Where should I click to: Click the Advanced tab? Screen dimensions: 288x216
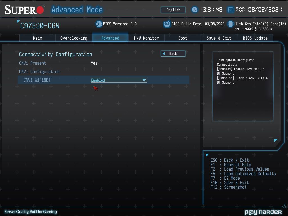point(110,38)
